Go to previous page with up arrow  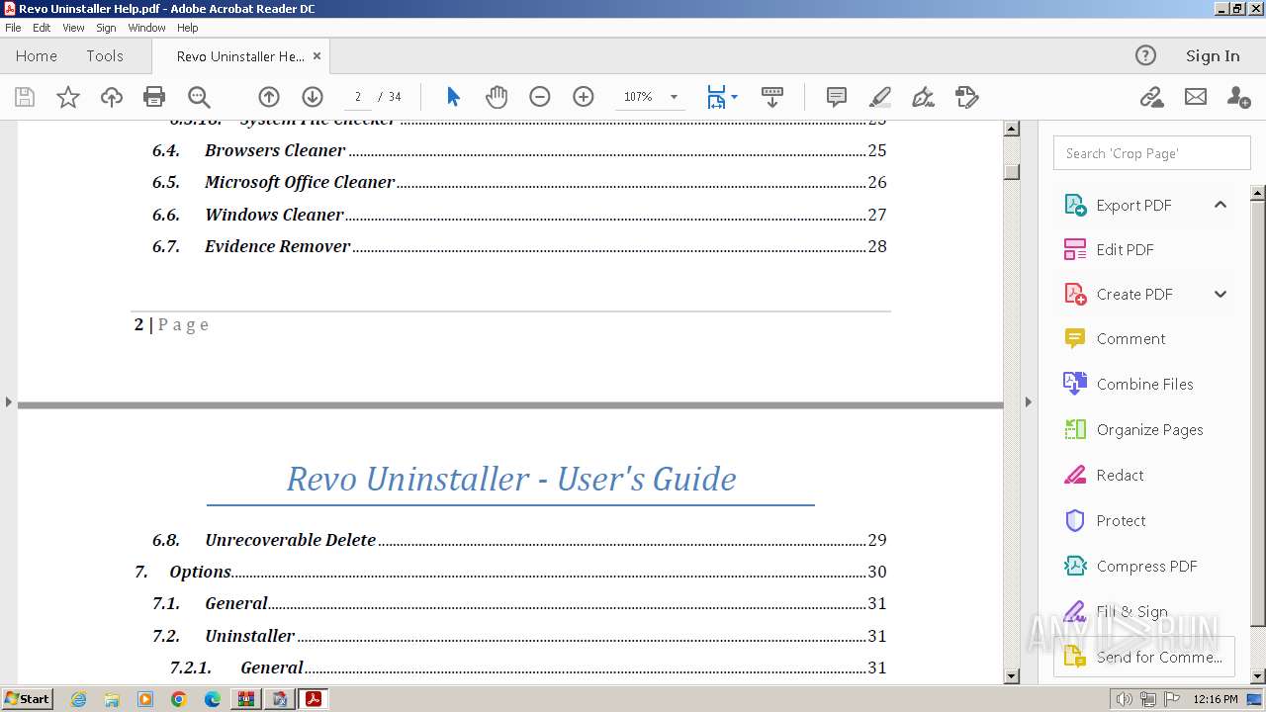tap(269, 97)
